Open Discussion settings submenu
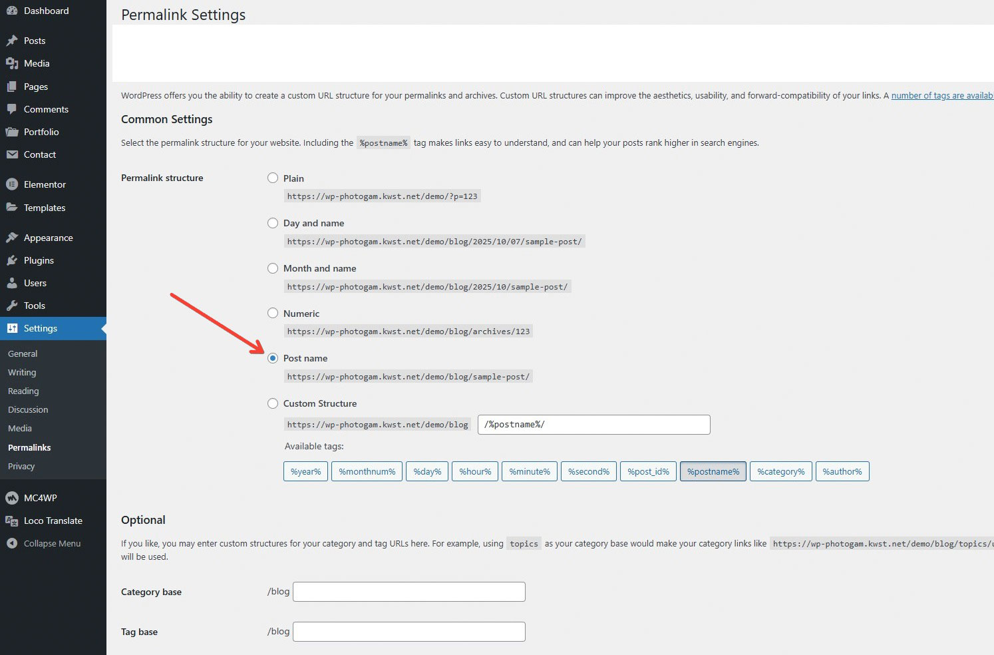Viewport: 994px width, 655px height. click(x=28, y=409)
